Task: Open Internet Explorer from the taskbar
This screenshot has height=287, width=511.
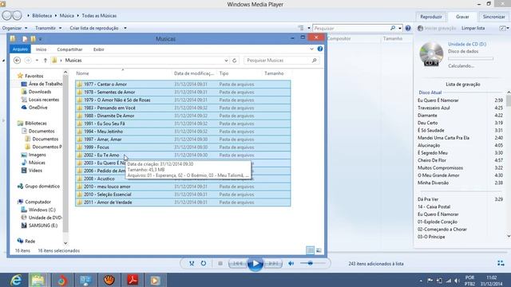Action: tap(15, 280)
